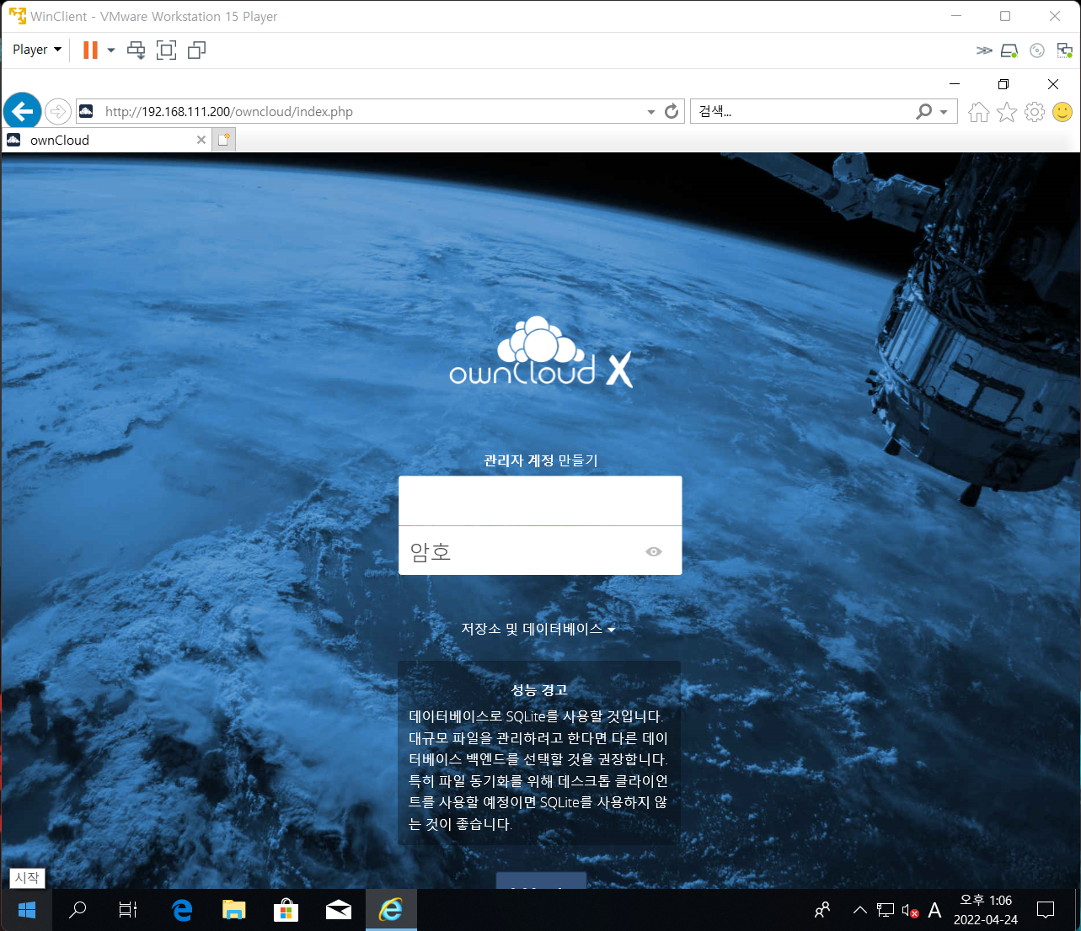Expand VMware devices toolbar chevron

coord(983,51)
